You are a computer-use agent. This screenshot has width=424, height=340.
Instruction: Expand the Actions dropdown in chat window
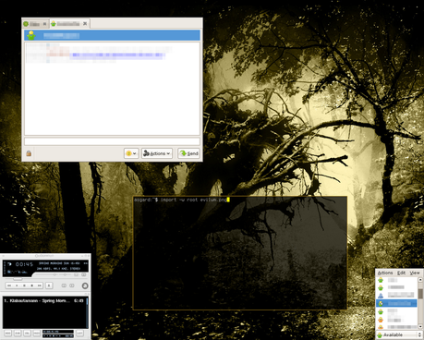(x=157, y=153)
